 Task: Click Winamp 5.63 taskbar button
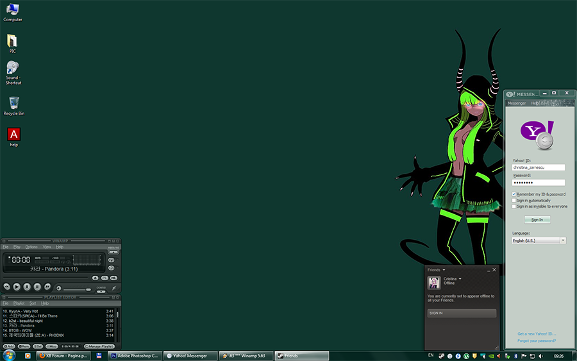pyautogui.click(x=247, y=356)
